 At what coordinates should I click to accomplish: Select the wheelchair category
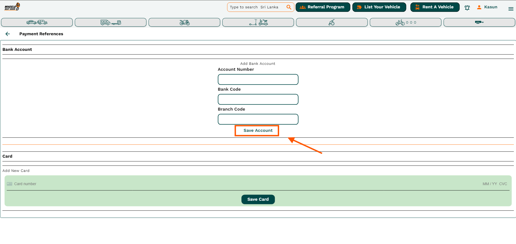point(332,22)
